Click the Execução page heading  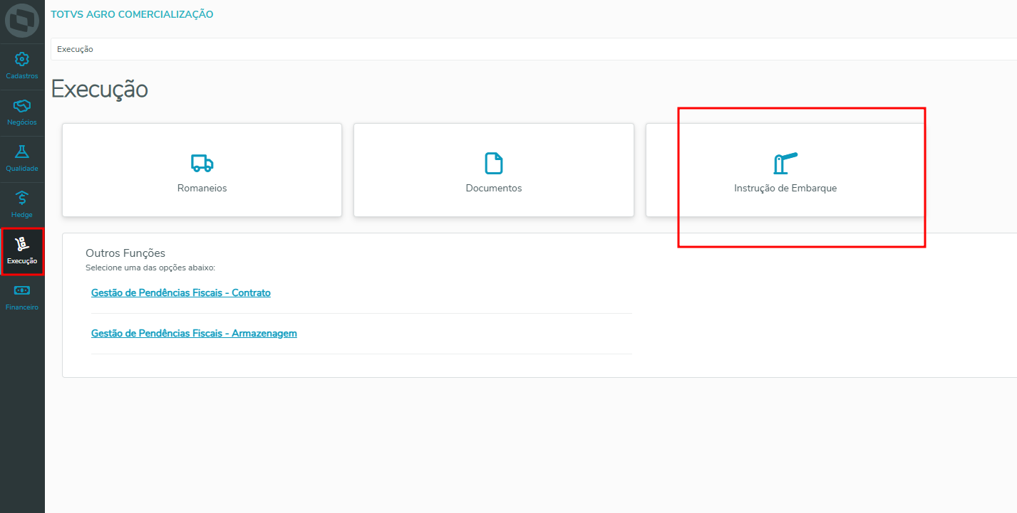[100, 90]
